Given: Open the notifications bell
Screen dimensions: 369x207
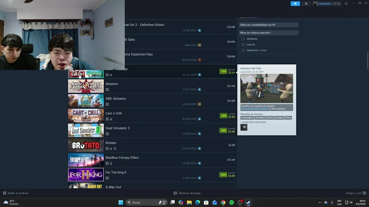Looking at the screenshot, I should (306, 3).
